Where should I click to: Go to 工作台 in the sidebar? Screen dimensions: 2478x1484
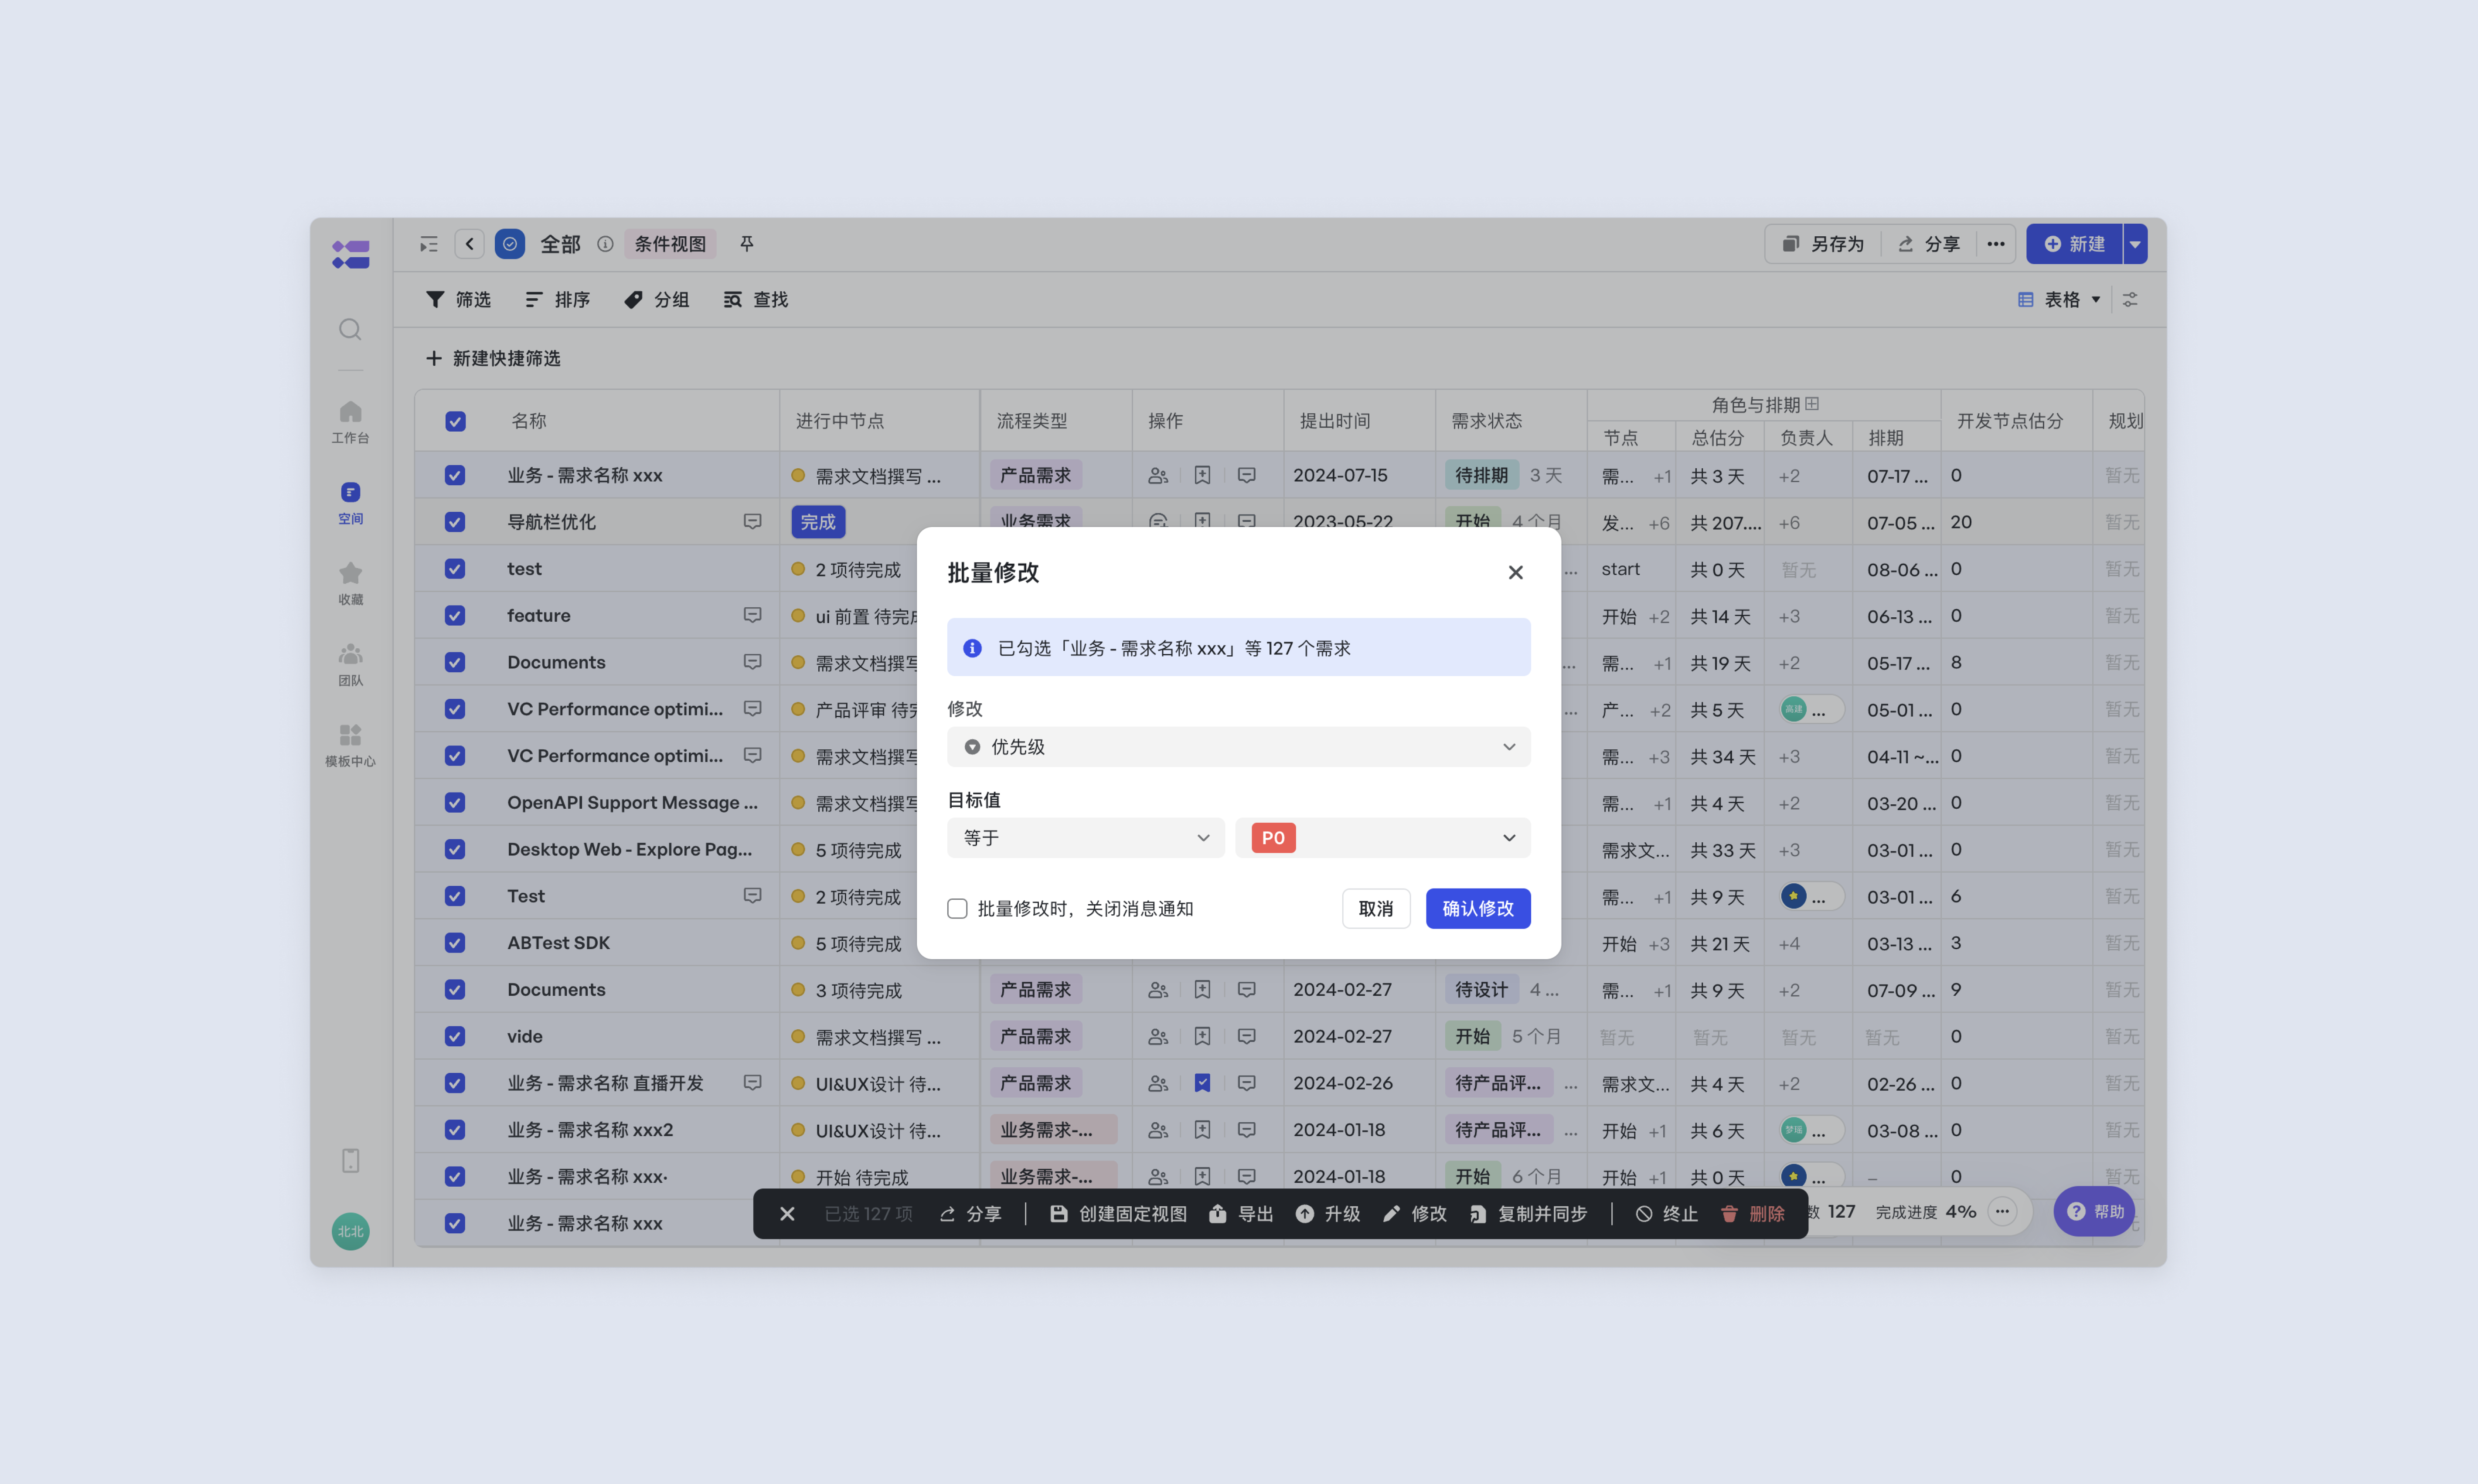tap(350, 422)
